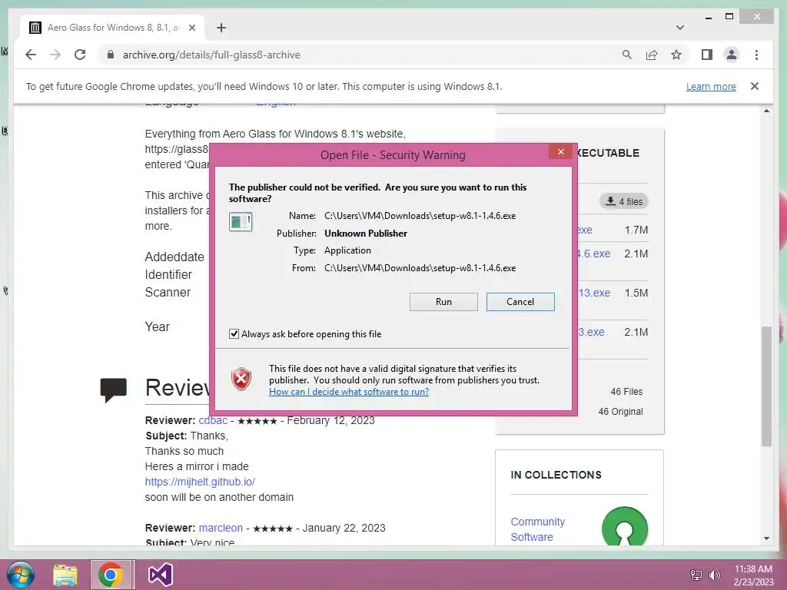
Task: Click the 4 files download badge
Action: pos(624,201)
